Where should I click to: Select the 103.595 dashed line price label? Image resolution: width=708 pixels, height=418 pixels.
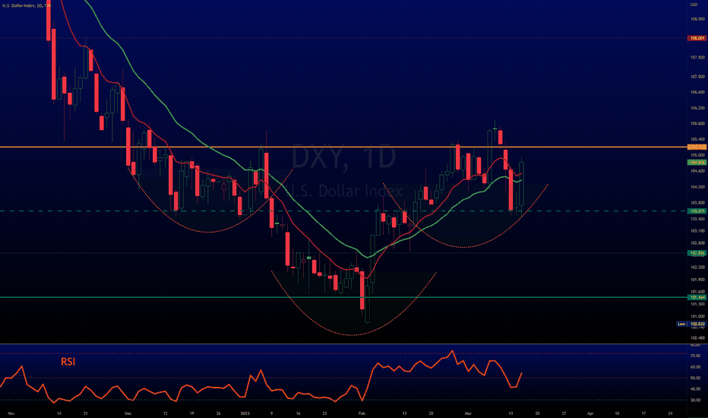[697, 211]
